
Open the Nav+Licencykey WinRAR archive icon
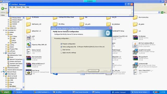pos(28,58)
